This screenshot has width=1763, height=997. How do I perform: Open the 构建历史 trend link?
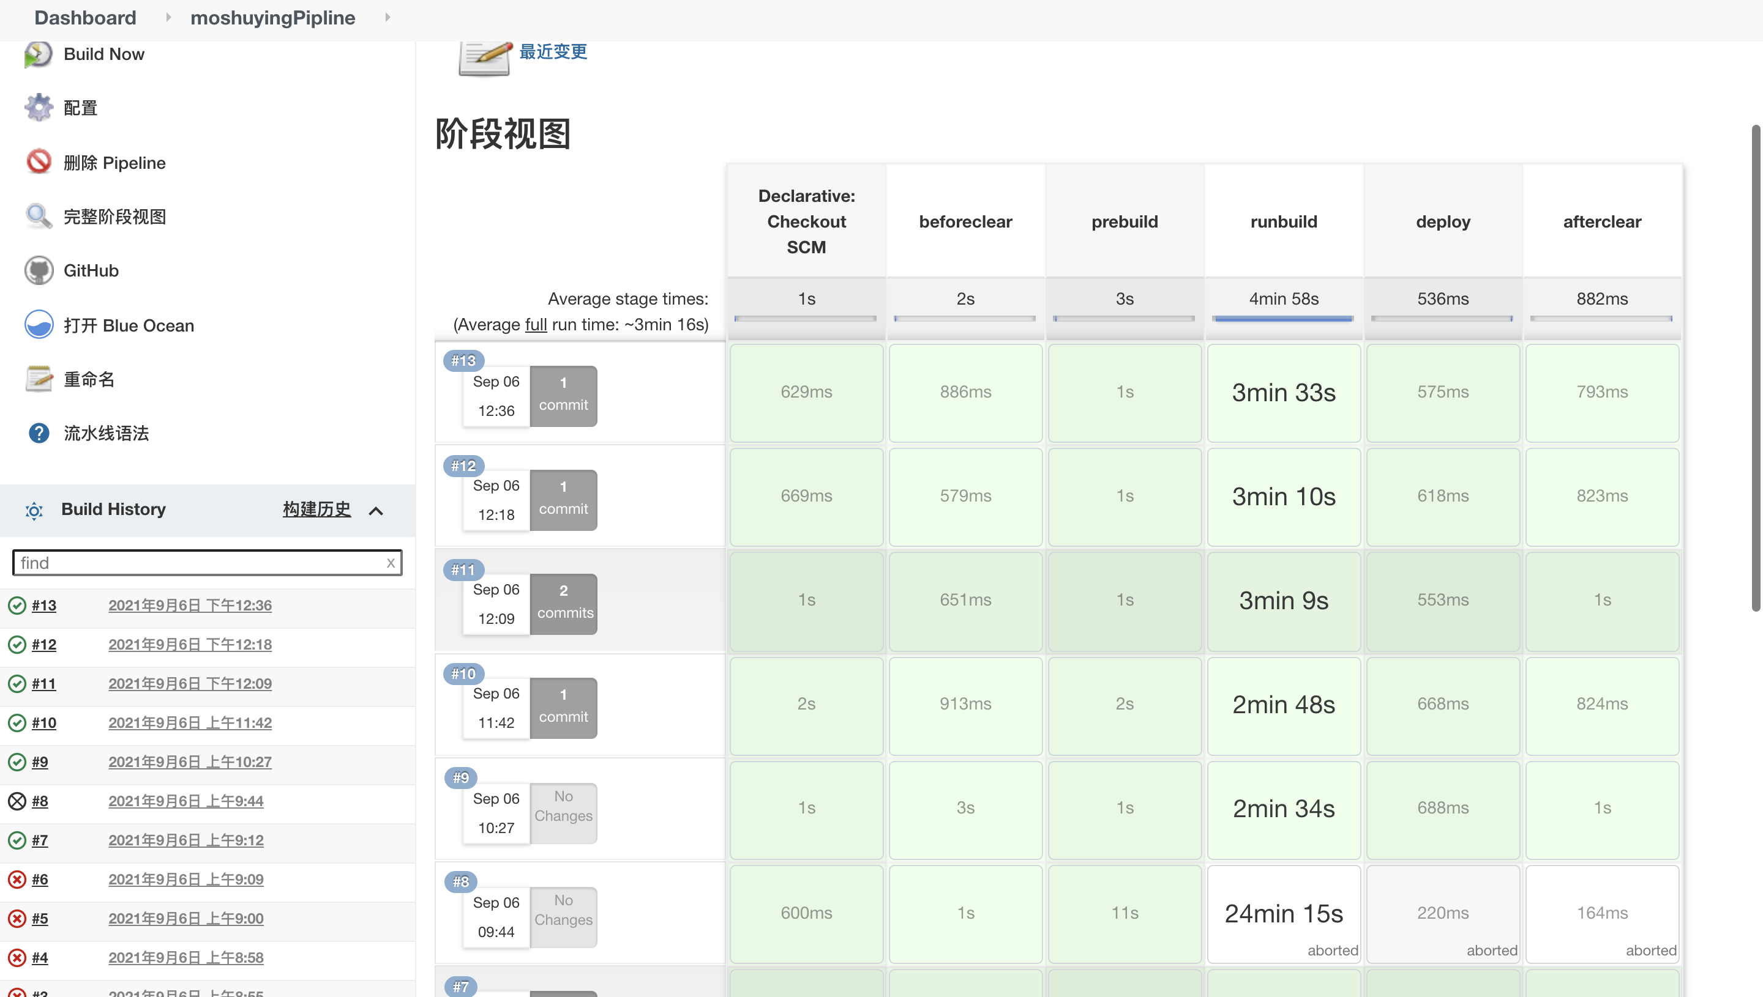(316, 509)
